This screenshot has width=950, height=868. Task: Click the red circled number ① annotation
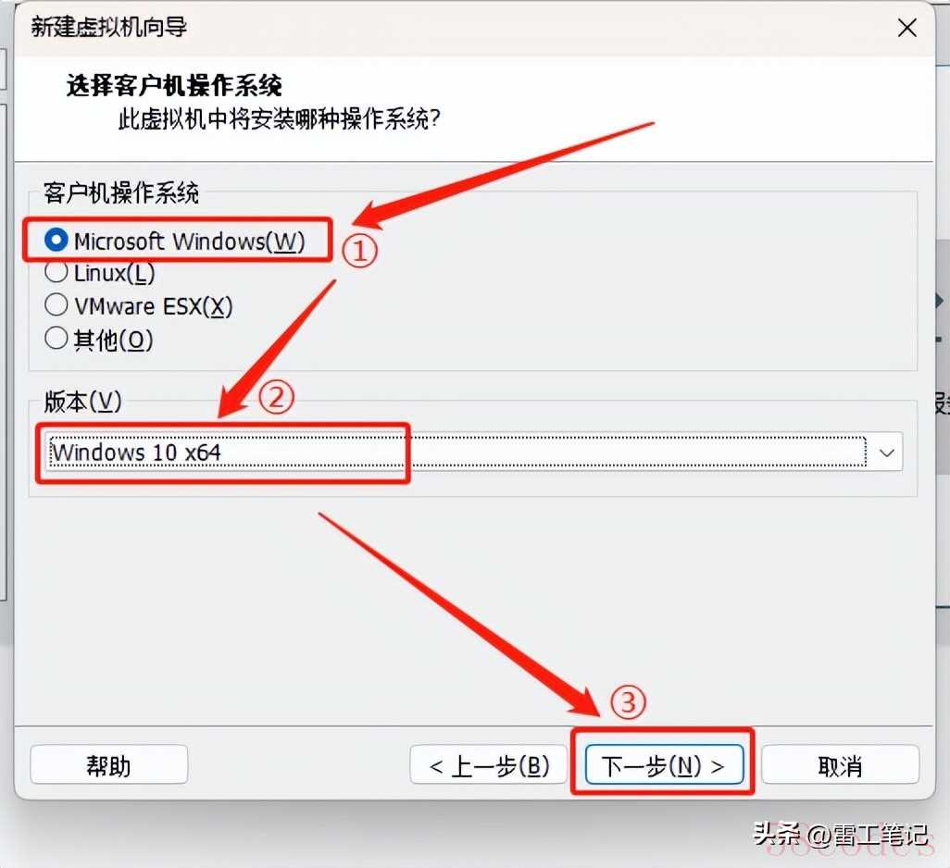359,251
